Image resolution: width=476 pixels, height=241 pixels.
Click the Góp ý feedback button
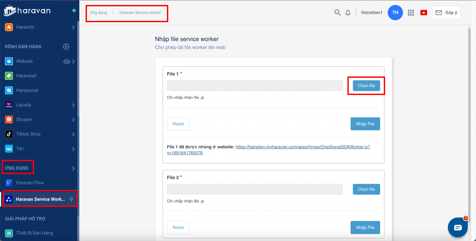click(446, 13)
